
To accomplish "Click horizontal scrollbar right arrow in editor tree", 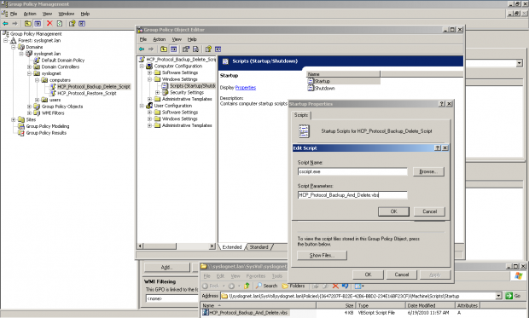I will click(x=212, y=246).
